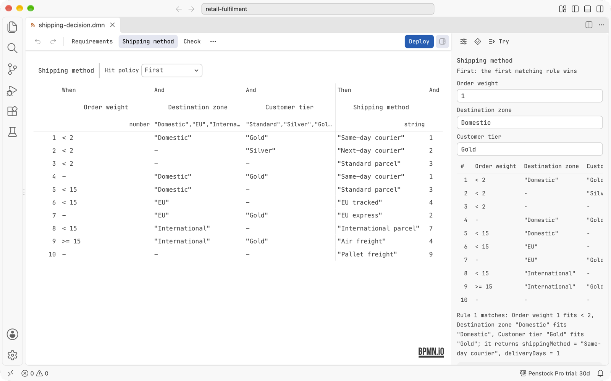Click the diamond icon in side panel
Viewport: 611px width, 381px height.
point(478,42)
